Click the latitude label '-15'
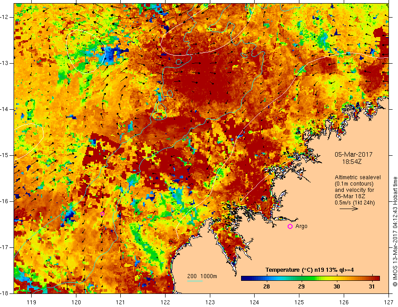The width and height of the screenshot is (398, 307). 5,155
